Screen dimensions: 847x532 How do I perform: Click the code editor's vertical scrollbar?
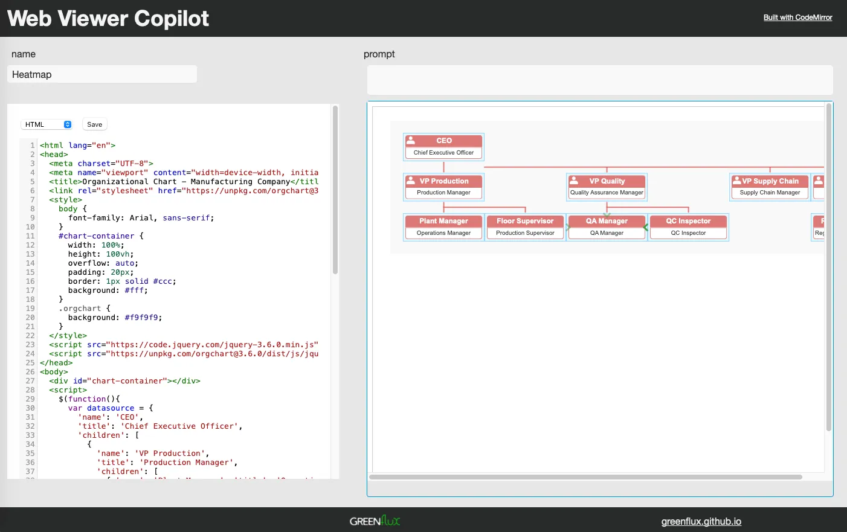point(335,190)
